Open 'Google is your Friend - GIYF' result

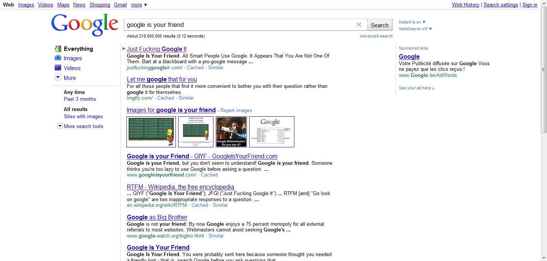[x=202, y=156]
